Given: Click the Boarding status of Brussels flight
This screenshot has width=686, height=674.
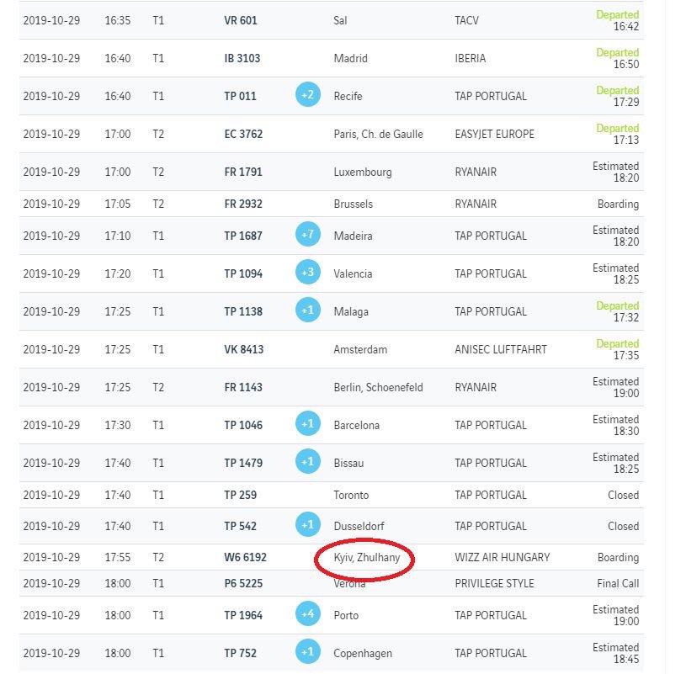Looking at the screenshot, I should coord(618,204).
